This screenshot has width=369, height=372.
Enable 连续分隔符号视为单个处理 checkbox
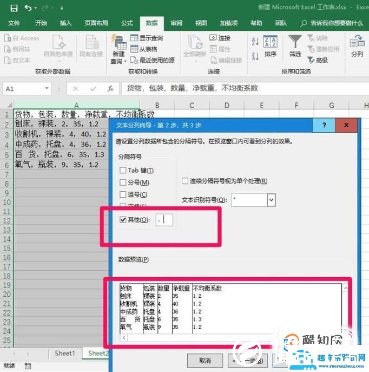coord(185,181)
